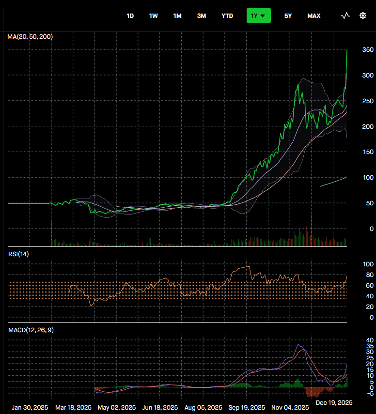Click the Nov 04, 2025 date label
The image size is (376, 414).
pos(290,408)
